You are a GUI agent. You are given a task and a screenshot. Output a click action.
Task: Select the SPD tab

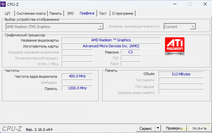pyautogui.click(x=70, y=13)
